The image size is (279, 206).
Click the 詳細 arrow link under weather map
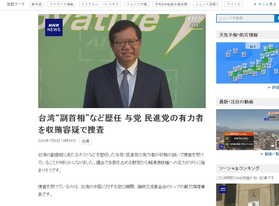(x=274, y=87)
